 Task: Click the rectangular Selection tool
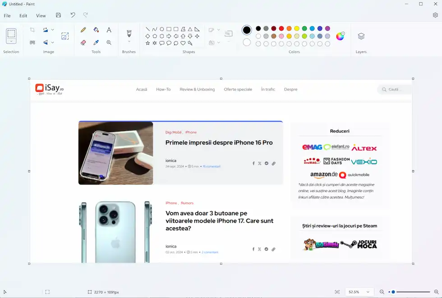click(11, 33)
